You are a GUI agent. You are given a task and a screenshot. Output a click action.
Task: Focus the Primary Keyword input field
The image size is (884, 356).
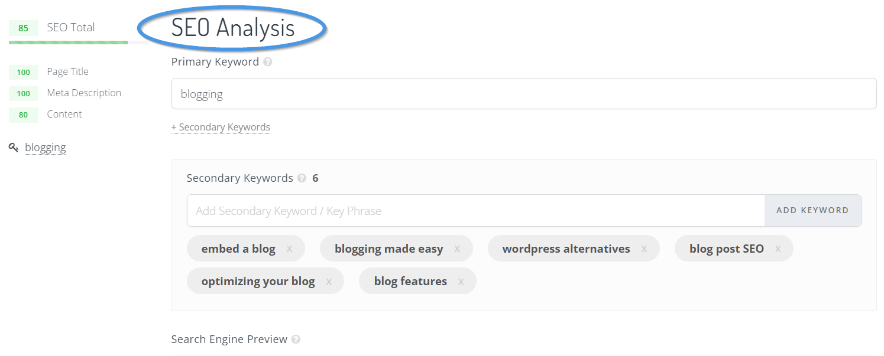524,94
